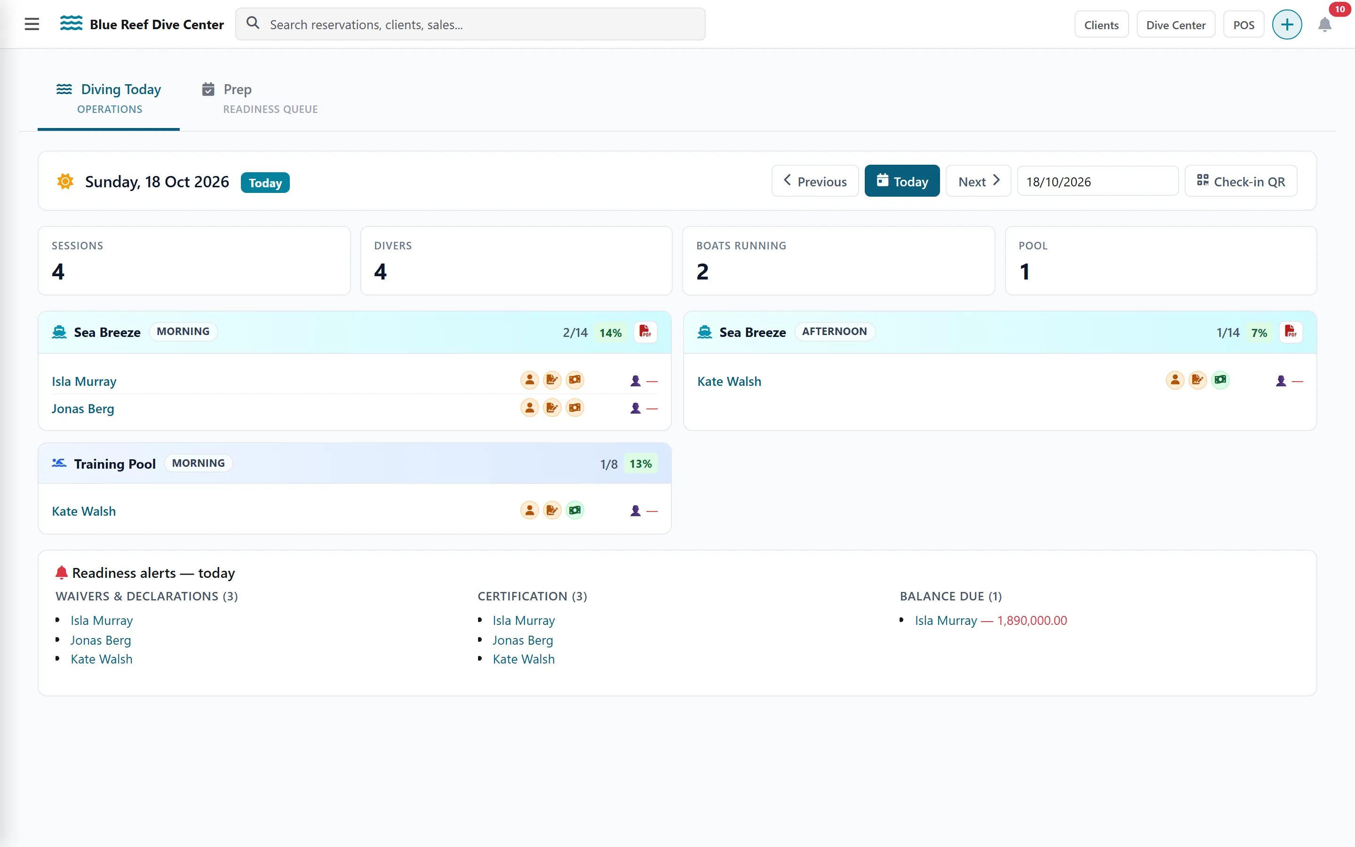This screenshot has width=1355, height=847.
Task: Open the Check-in QR button
Action: [1241, 181]
